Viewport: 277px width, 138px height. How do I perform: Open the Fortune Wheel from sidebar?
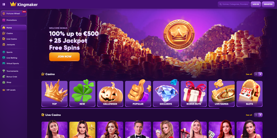(14, 13)
